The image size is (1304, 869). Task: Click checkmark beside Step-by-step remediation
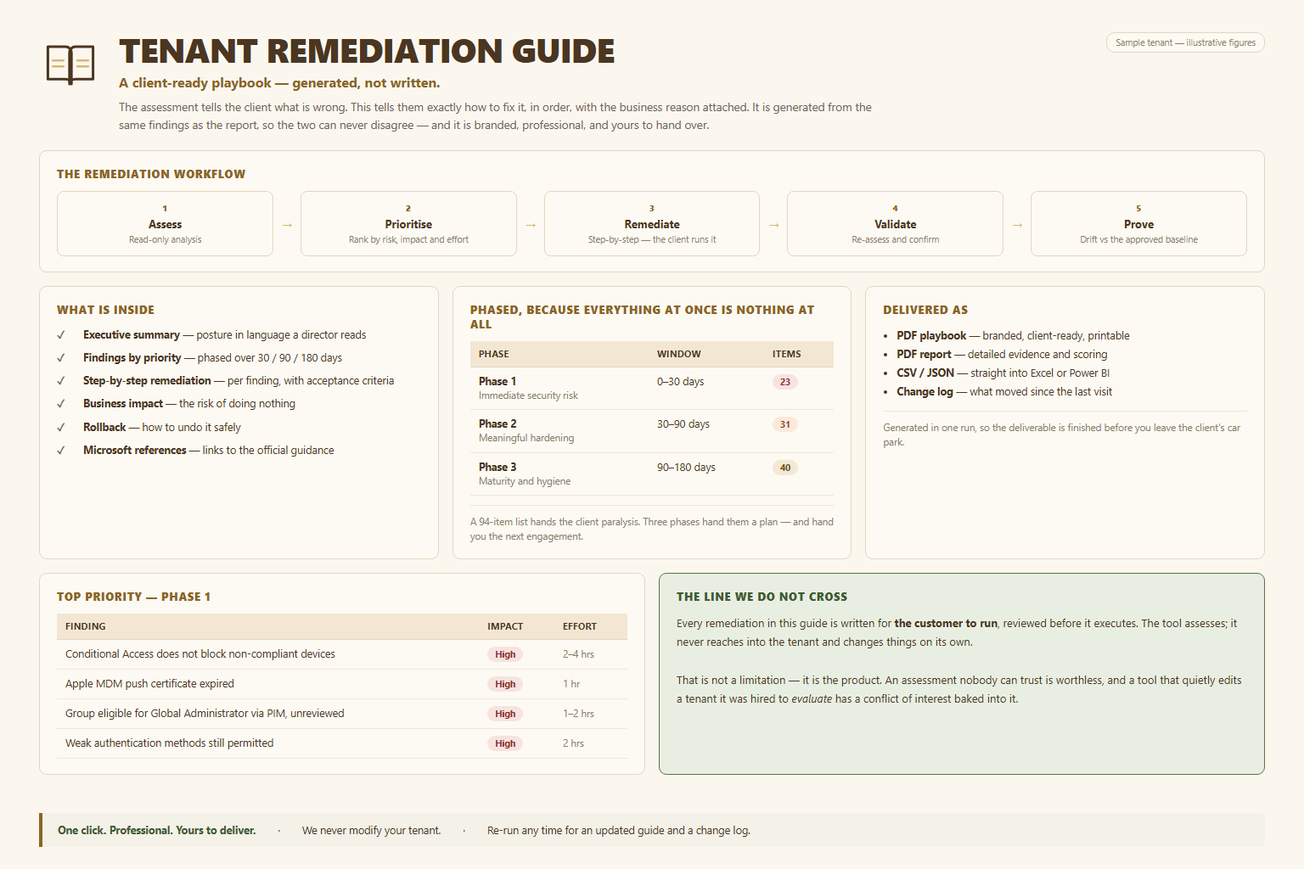tap(61, 381)
